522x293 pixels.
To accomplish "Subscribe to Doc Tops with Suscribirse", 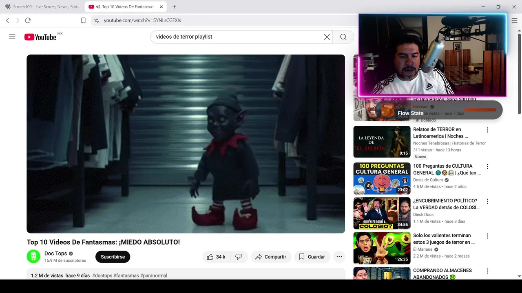I will coord(113,257).
